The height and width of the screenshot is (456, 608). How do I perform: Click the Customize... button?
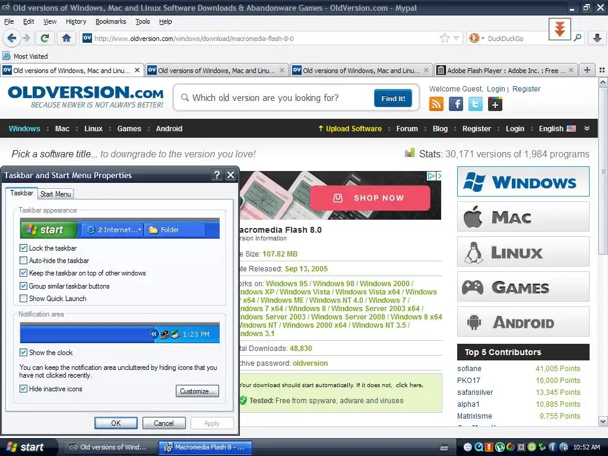pos(197,391)
